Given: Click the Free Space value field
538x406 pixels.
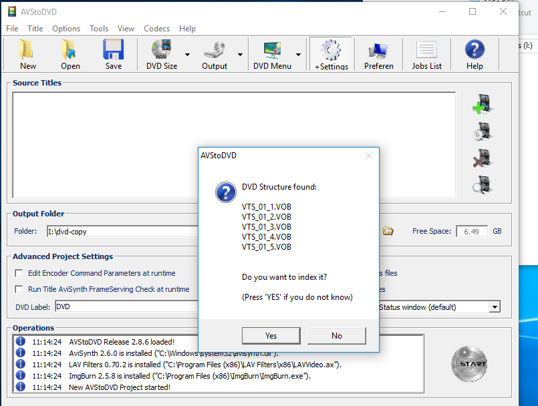Looking at the screenshot, I should click(x=472, y=232).
